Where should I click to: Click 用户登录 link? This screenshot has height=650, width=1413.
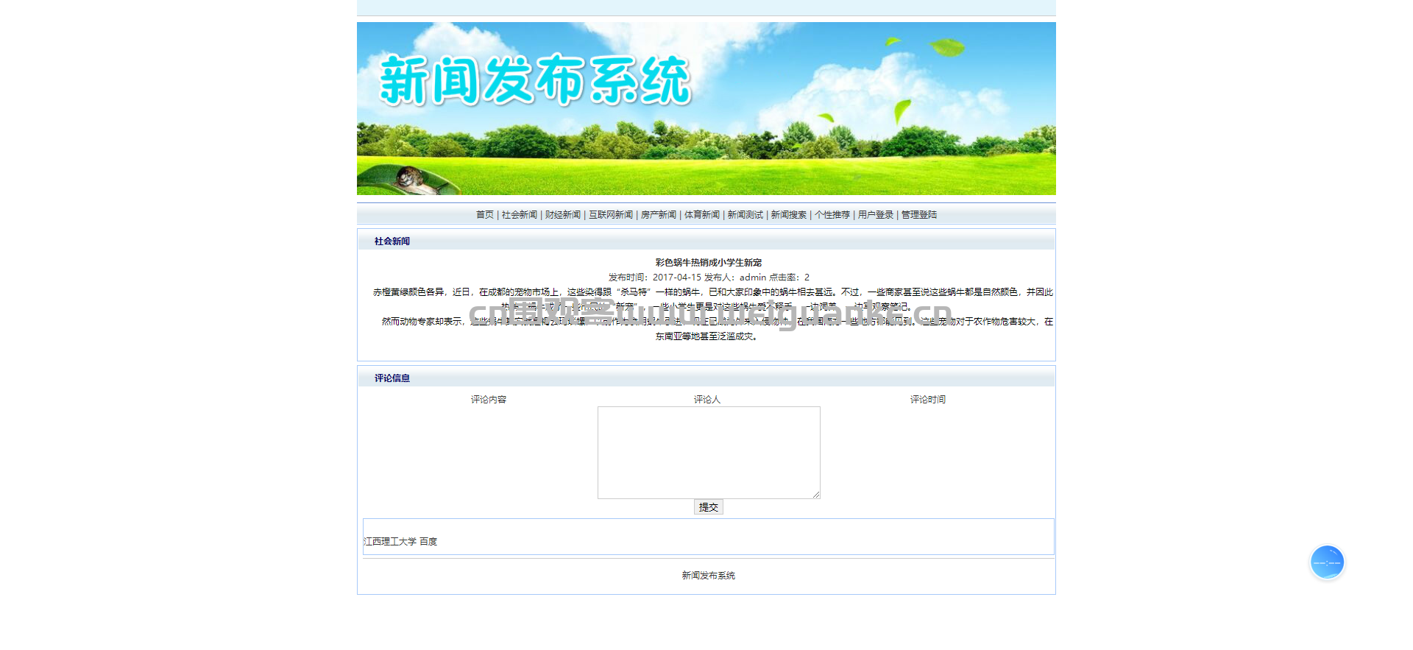[876, 215]
